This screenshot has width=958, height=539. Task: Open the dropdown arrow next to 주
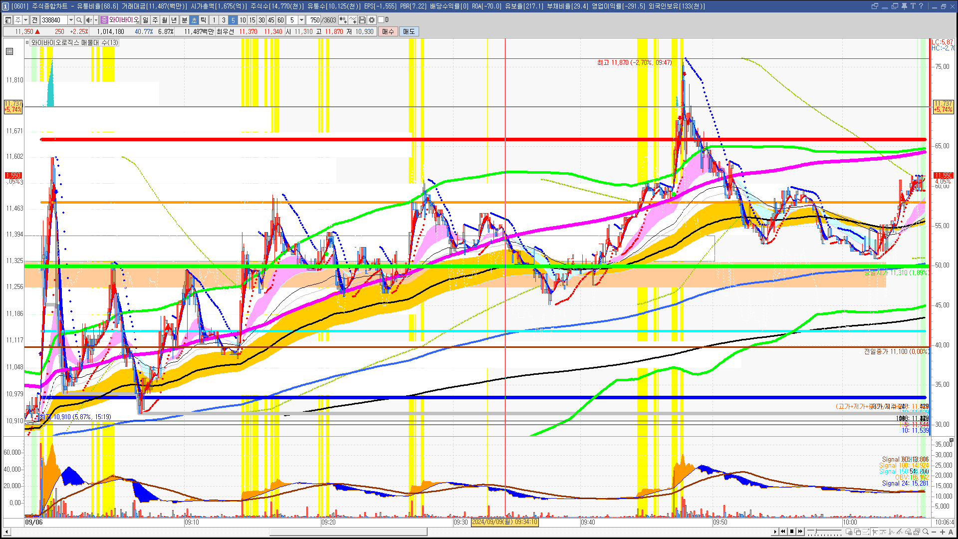25,20
